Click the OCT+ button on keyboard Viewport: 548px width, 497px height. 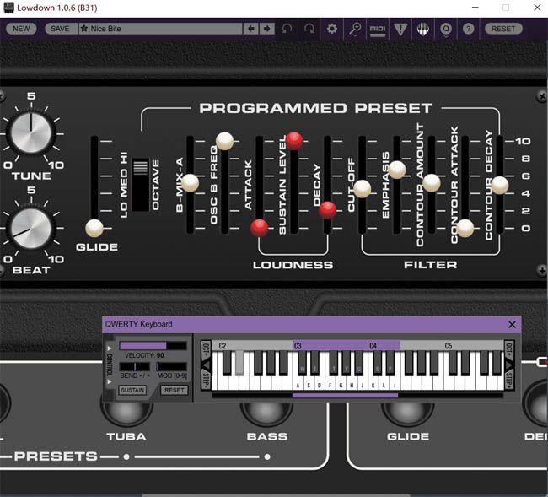[509, 351]
